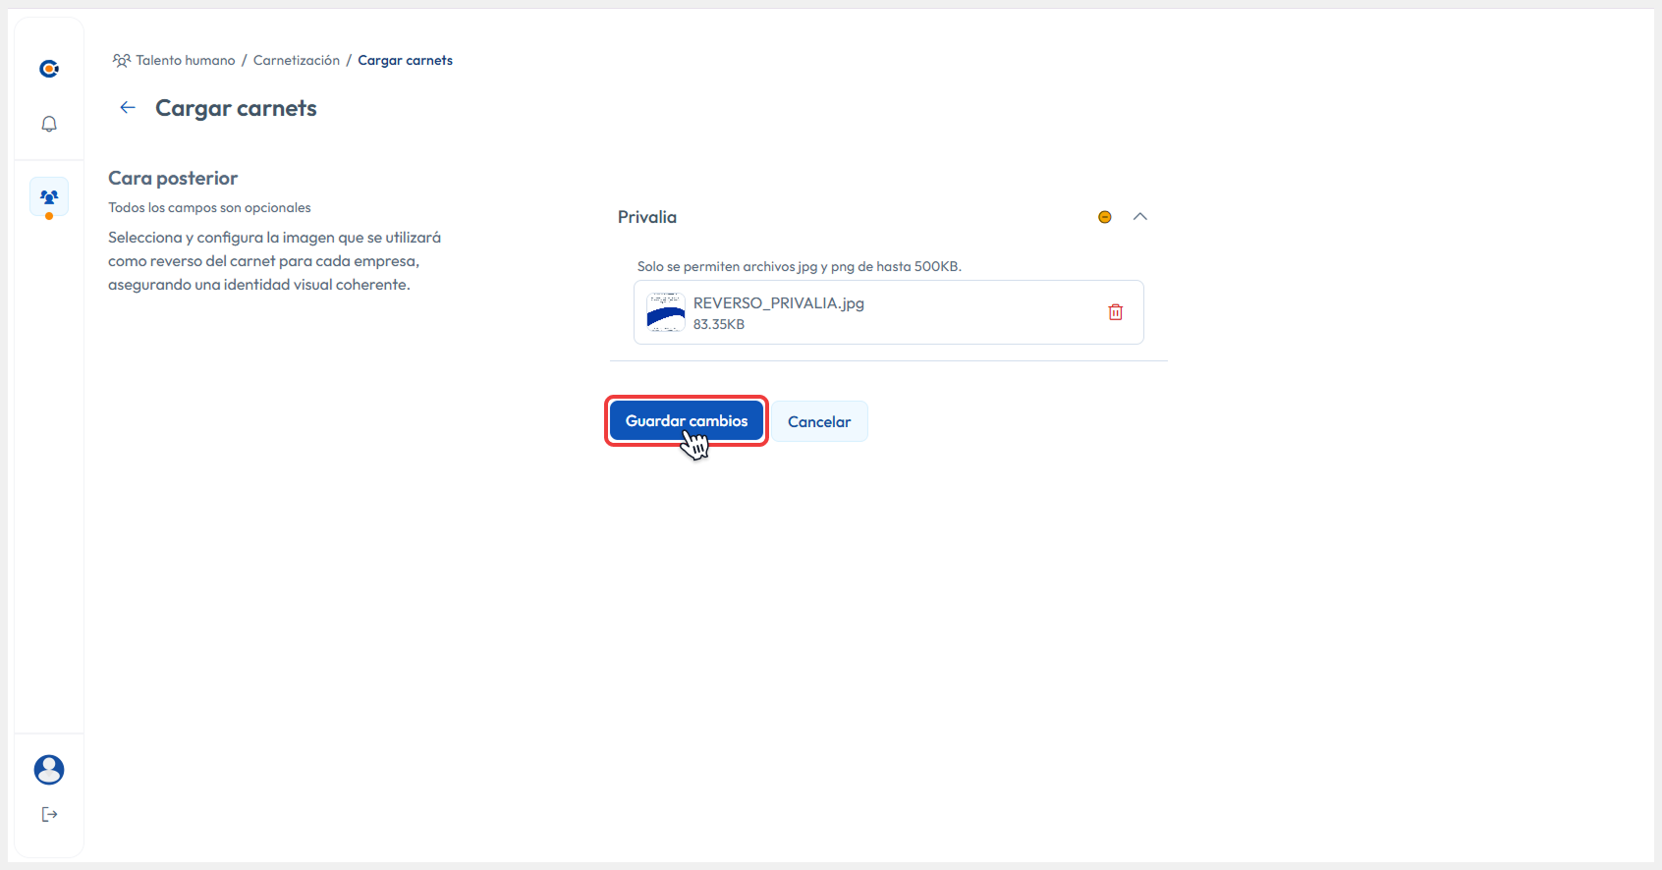
Task: Click the orange status indicator for Privalia
Action: [1104, 217]
